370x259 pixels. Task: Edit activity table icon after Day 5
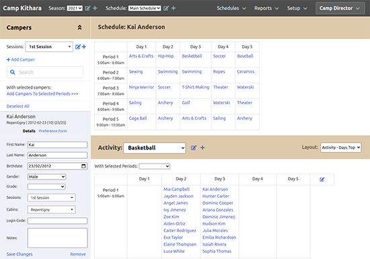coord(322,180)
